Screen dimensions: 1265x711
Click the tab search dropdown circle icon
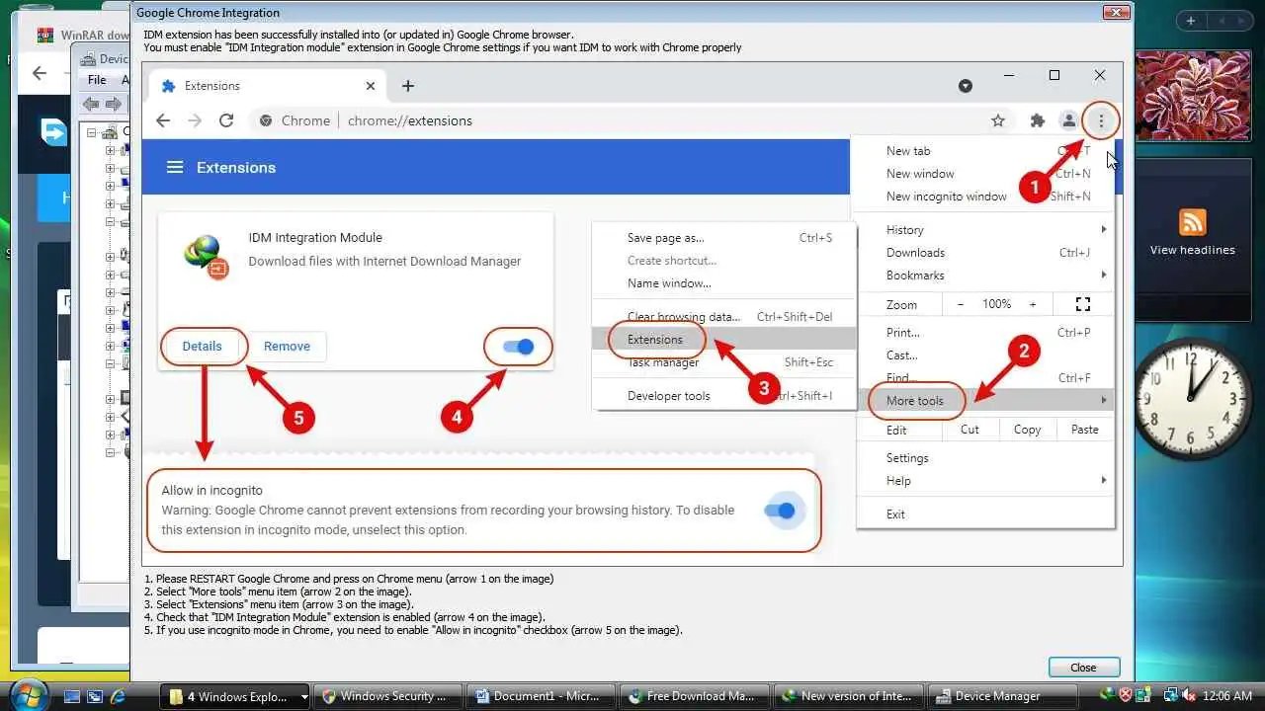coord(966,86)
